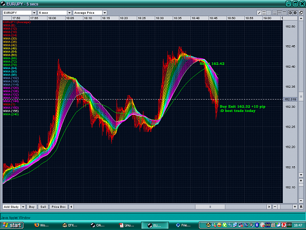306x230 pixels.
Task: Click the 162.40 price axis label
Action: pyautogui.click(x=290, y=67)
